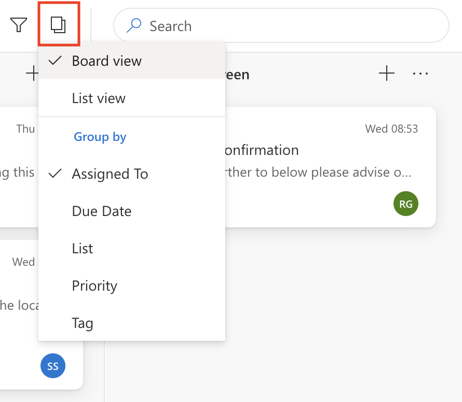This screenshot has width=462, height=402.
Task: Group the board by Priority
Action: point(94,286)
